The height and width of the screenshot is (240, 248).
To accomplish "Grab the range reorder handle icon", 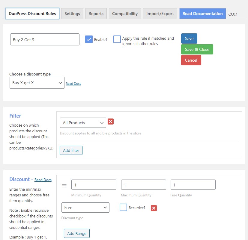I will tap(64, 186).
